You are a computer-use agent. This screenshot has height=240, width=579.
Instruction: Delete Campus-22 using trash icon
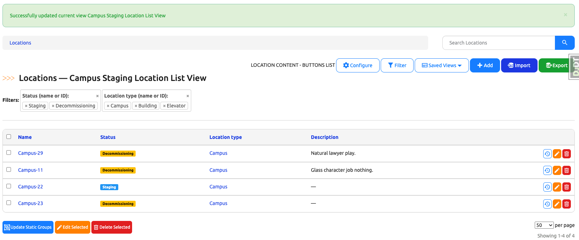click(x=566, y=187)
